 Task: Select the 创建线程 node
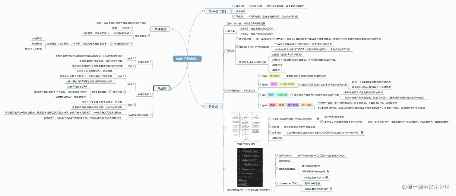[x=37, y=38]
